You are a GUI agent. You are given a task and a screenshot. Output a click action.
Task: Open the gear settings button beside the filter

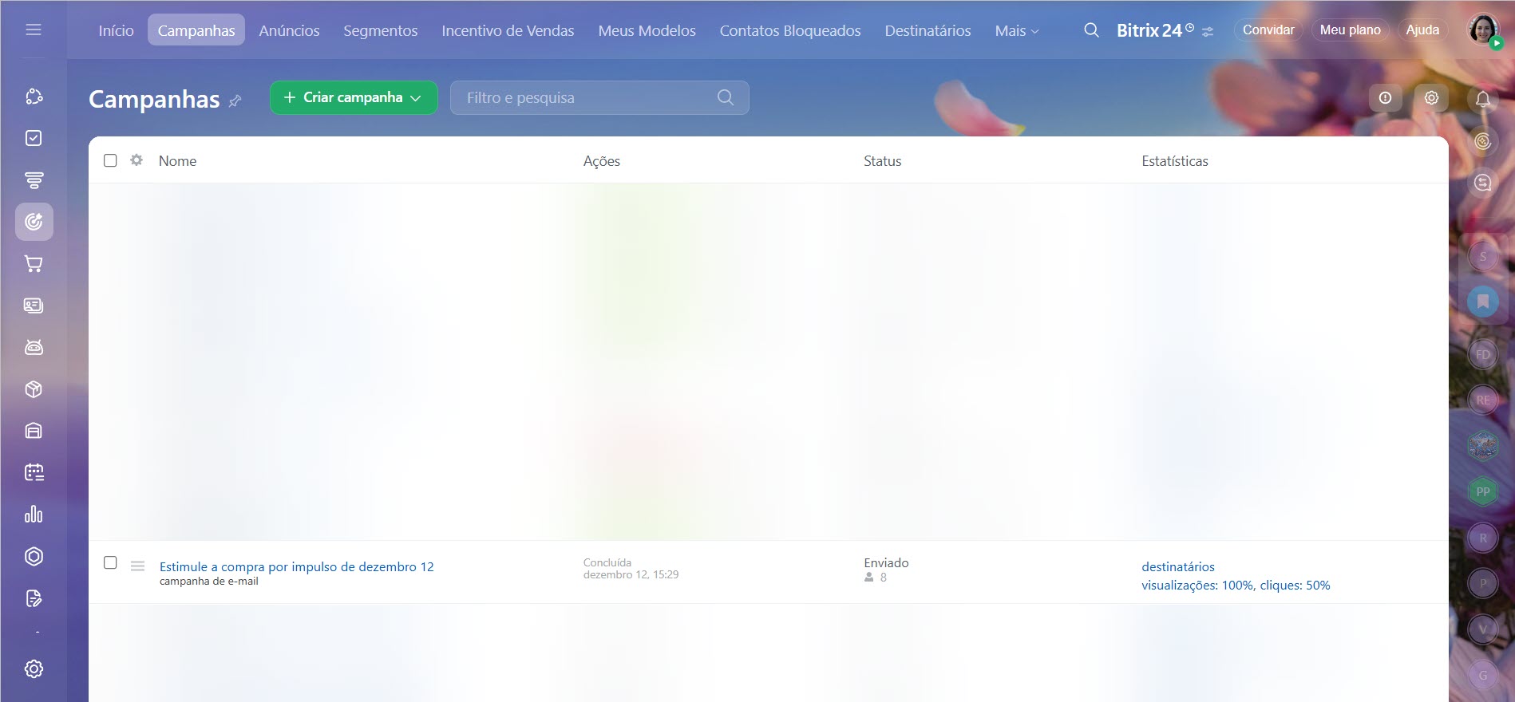[x=1431, y=98]
